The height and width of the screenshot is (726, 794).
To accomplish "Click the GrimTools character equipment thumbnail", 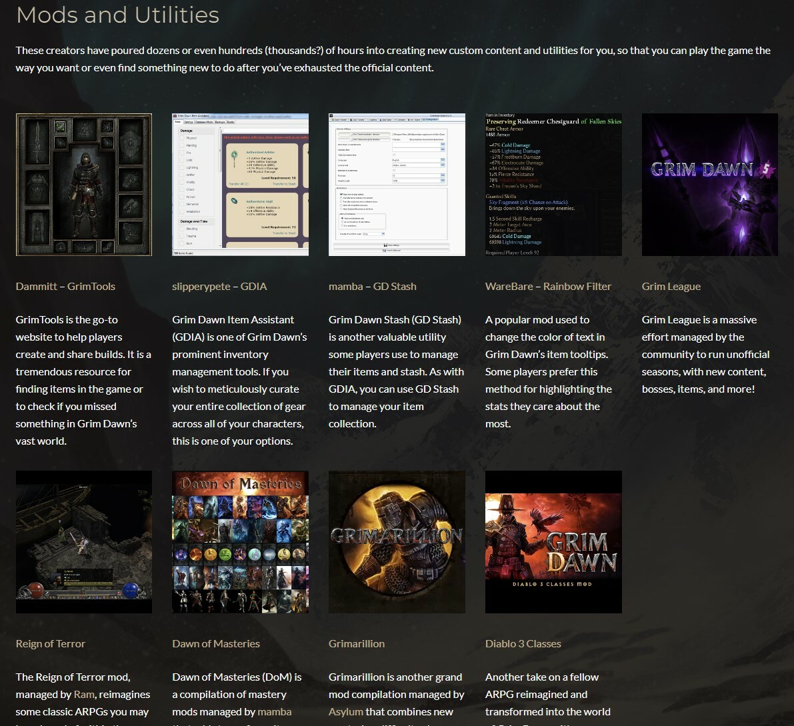I will coord(83,185).
